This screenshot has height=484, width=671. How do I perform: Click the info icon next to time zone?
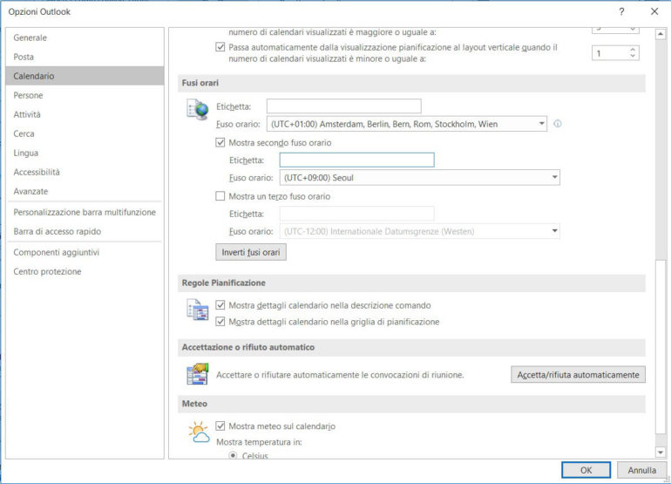click(x=557, y=124)
